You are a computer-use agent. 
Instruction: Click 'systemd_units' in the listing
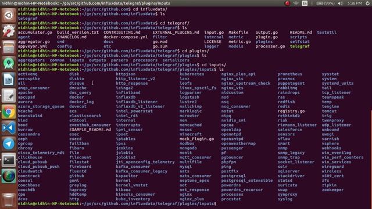coord(338,84)
